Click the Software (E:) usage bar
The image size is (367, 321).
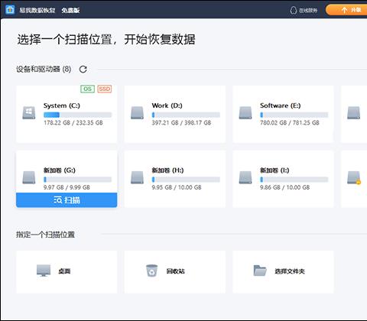[x=294, y=115]
